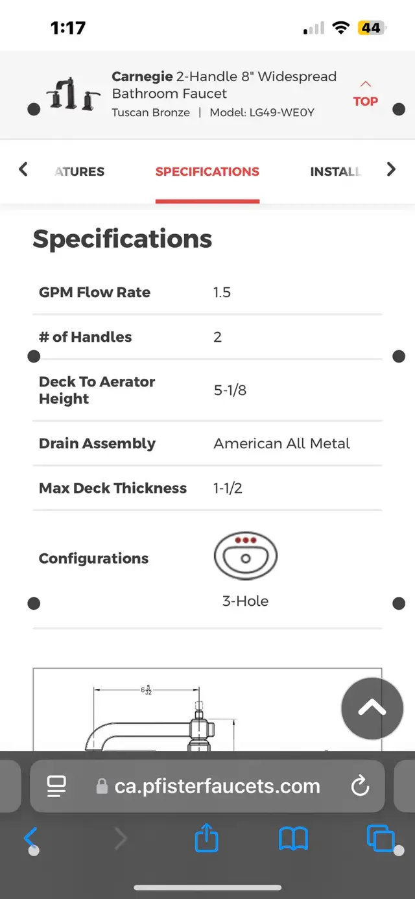Switch to the SPECIFICATIONS tab
Image resolution: width=415 pixels, height=899 pixels.
click(207, 171)
